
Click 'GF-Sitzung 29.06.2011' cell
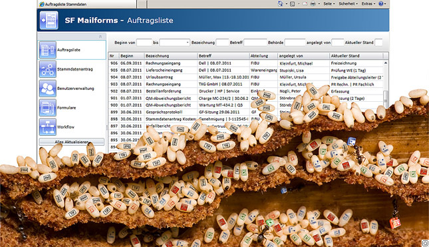coord(219,112)
